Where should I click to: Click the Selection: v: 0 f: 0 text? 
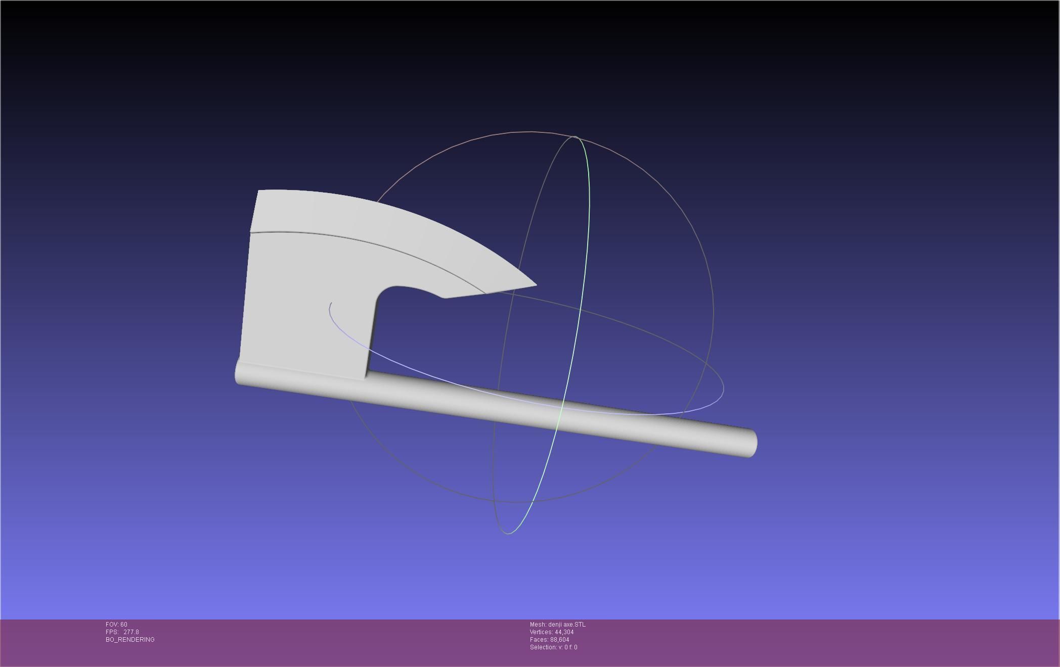554,647
